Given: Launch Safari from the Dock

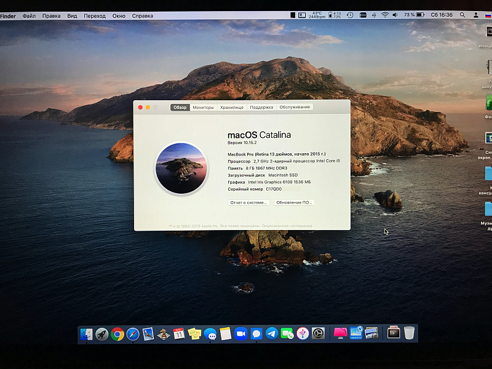Looking at the screenshot, I should [x=133, y=334].
